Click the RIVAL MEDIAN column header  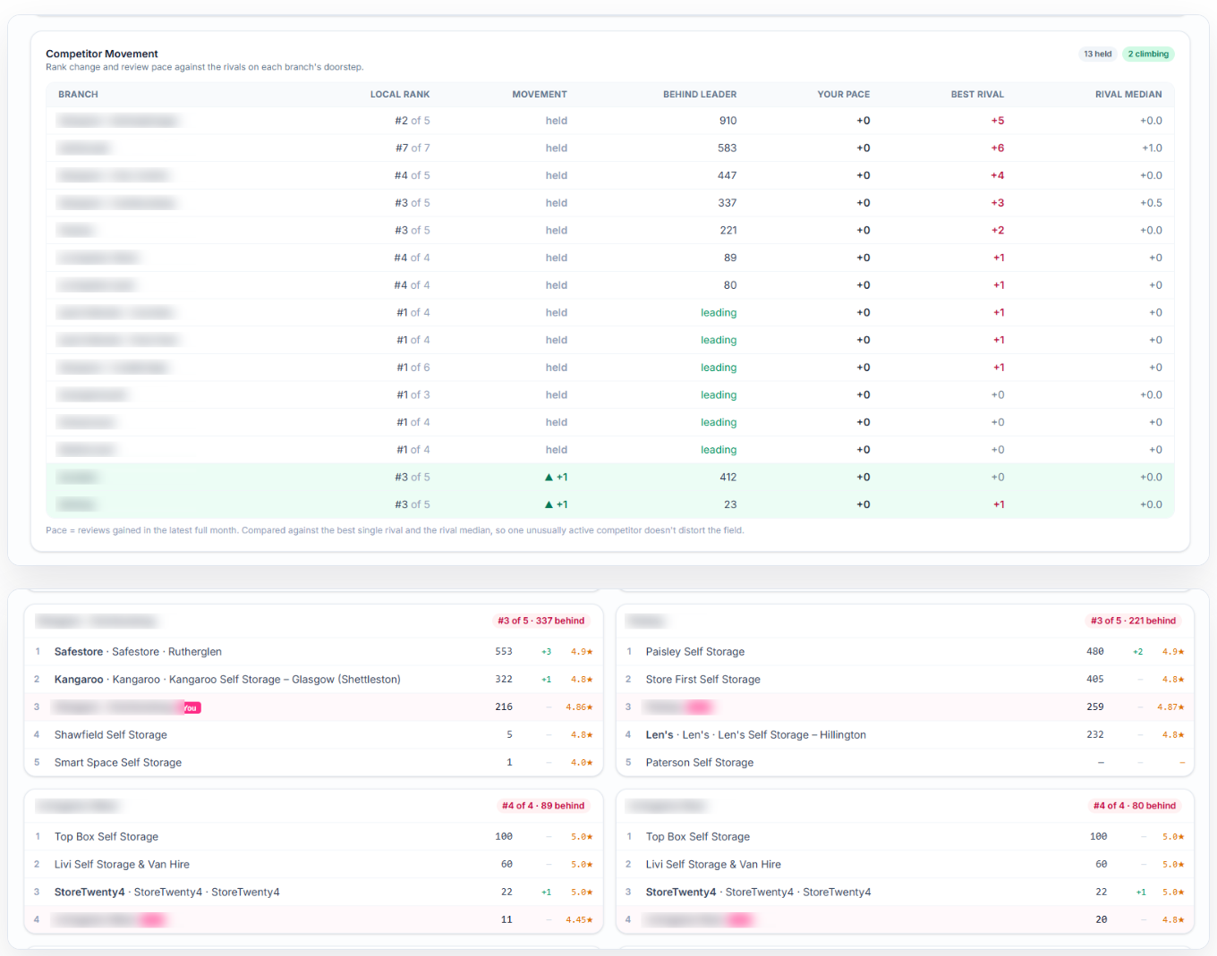click(x=1128, y=95)
